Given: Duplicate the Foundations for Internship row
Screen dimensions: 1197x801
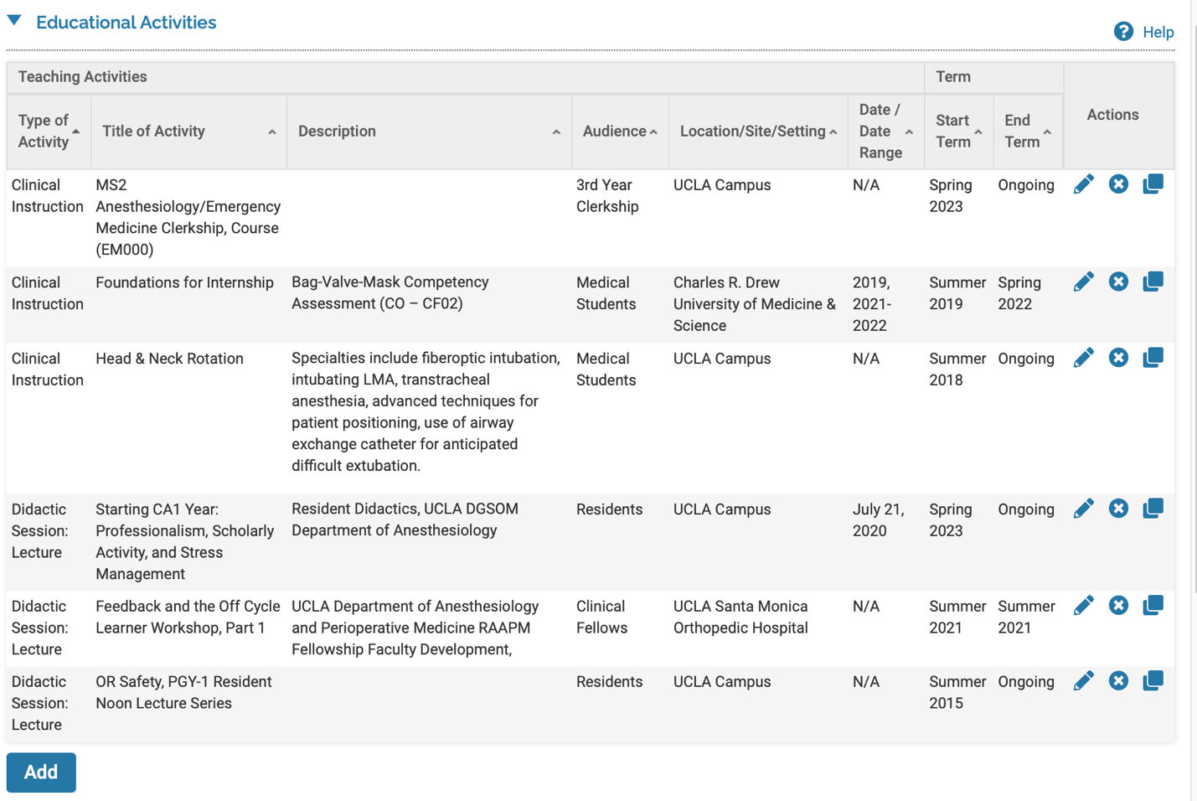Looking at the screenshot, I should point(1153,282).
